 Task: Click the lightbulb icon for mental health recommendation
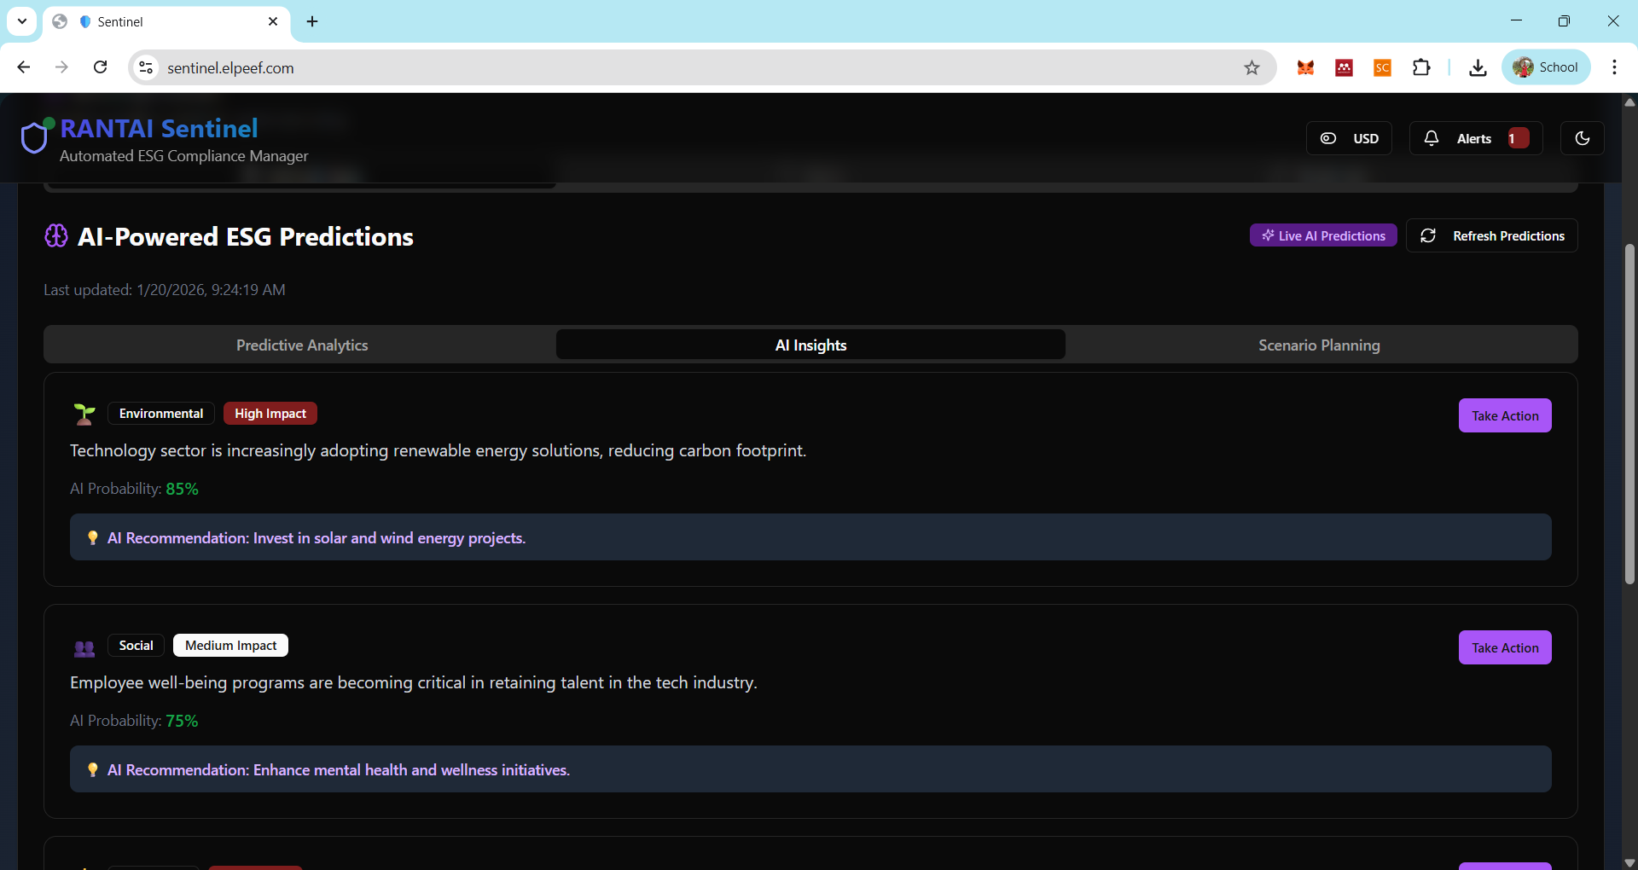[93, 770]
